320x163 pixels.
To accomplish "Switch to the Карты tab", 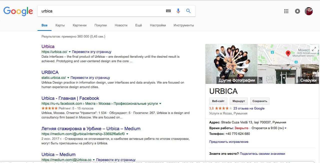I will (x=60, y=25).
